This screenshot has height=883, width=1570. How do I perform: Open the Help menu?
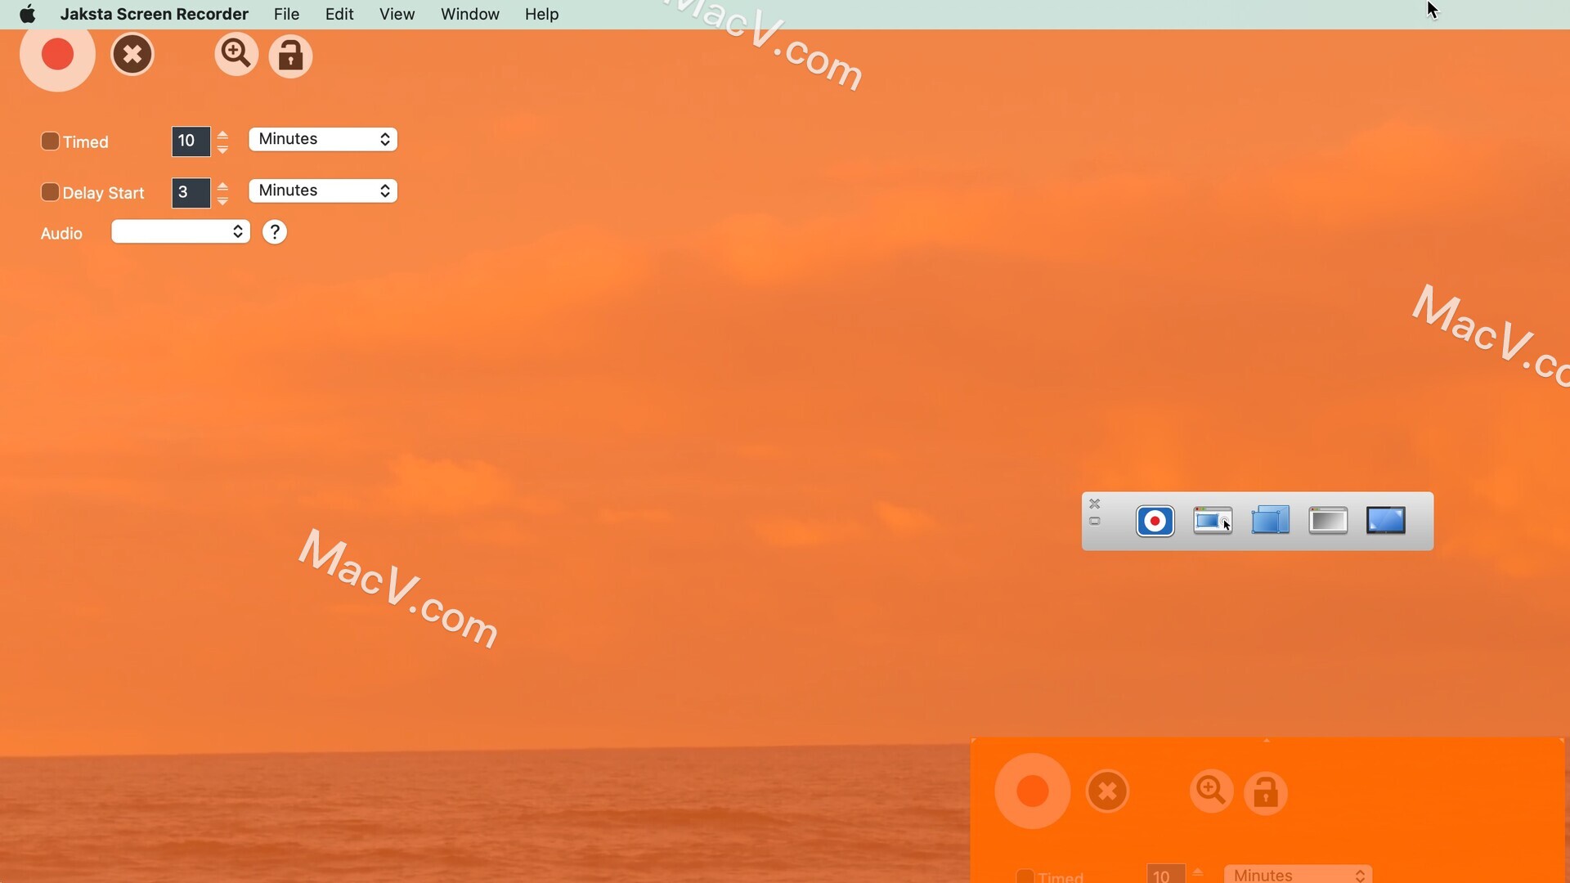pos(542,14)
